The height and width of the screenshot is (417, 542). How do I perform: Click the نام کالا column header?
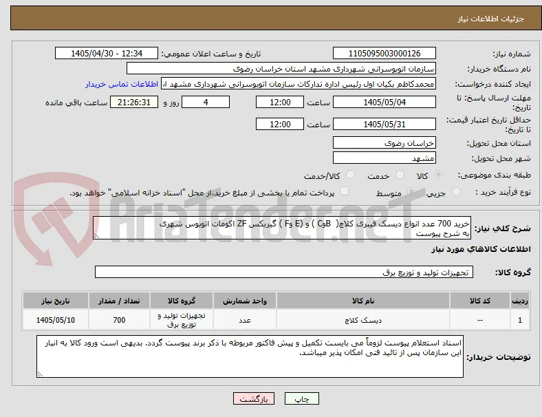363,301
